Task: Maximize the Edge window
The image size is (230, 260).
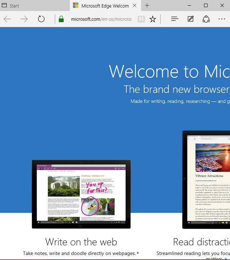Action: 206,5
